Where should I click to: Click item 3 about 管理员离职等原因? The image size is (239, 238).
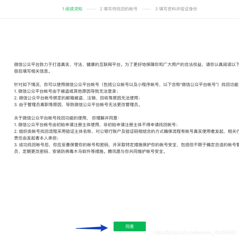[77, 105]
